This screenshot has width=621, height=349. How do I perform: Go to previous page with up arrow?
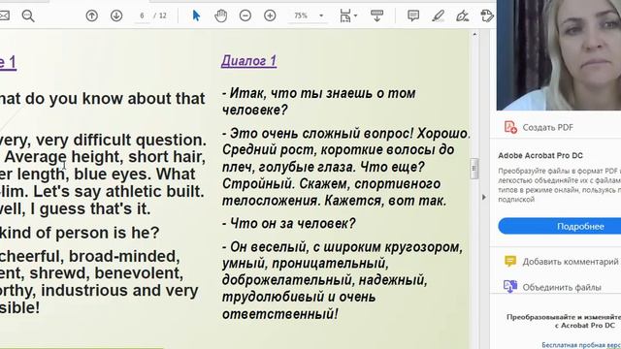pyautogui.click(x=92, y=16)
